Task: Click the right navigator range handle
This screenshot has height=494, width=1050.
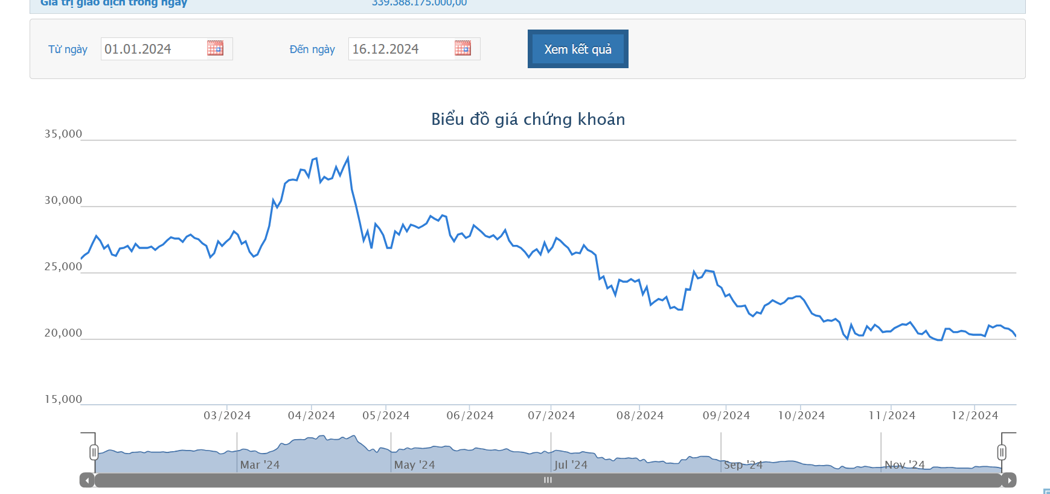Action: [1002, 452]
